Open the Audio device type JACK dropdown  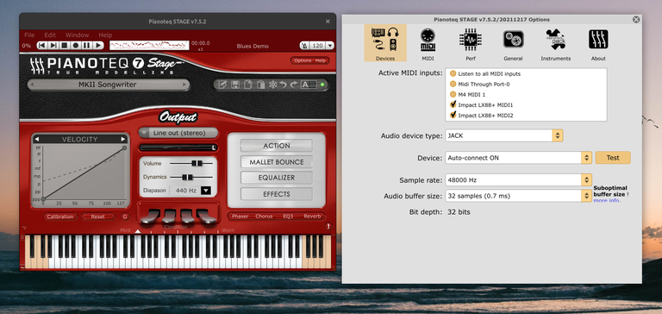tap(504, 135)
